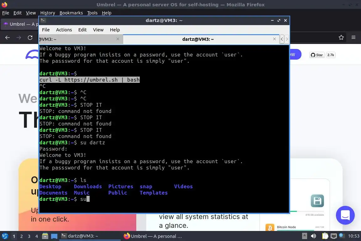Show previous terminal tabs with left arrow
361x241 pixels.
tap(282, 39)
